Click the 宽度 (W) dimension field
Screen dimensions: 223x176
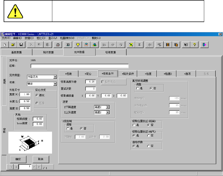[x=25, y=94]
